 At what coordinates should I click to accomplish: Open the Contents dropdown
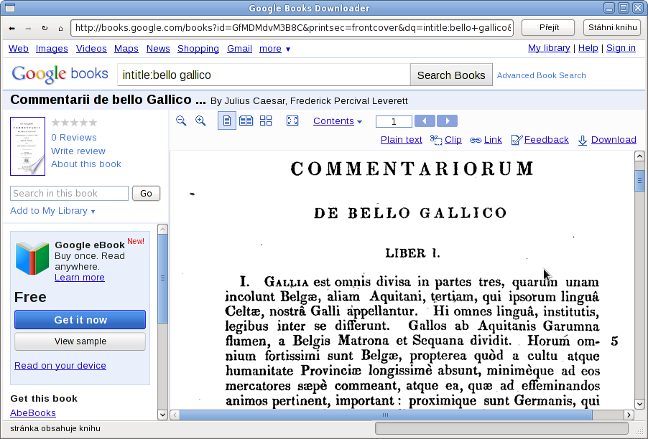[337, 121]
